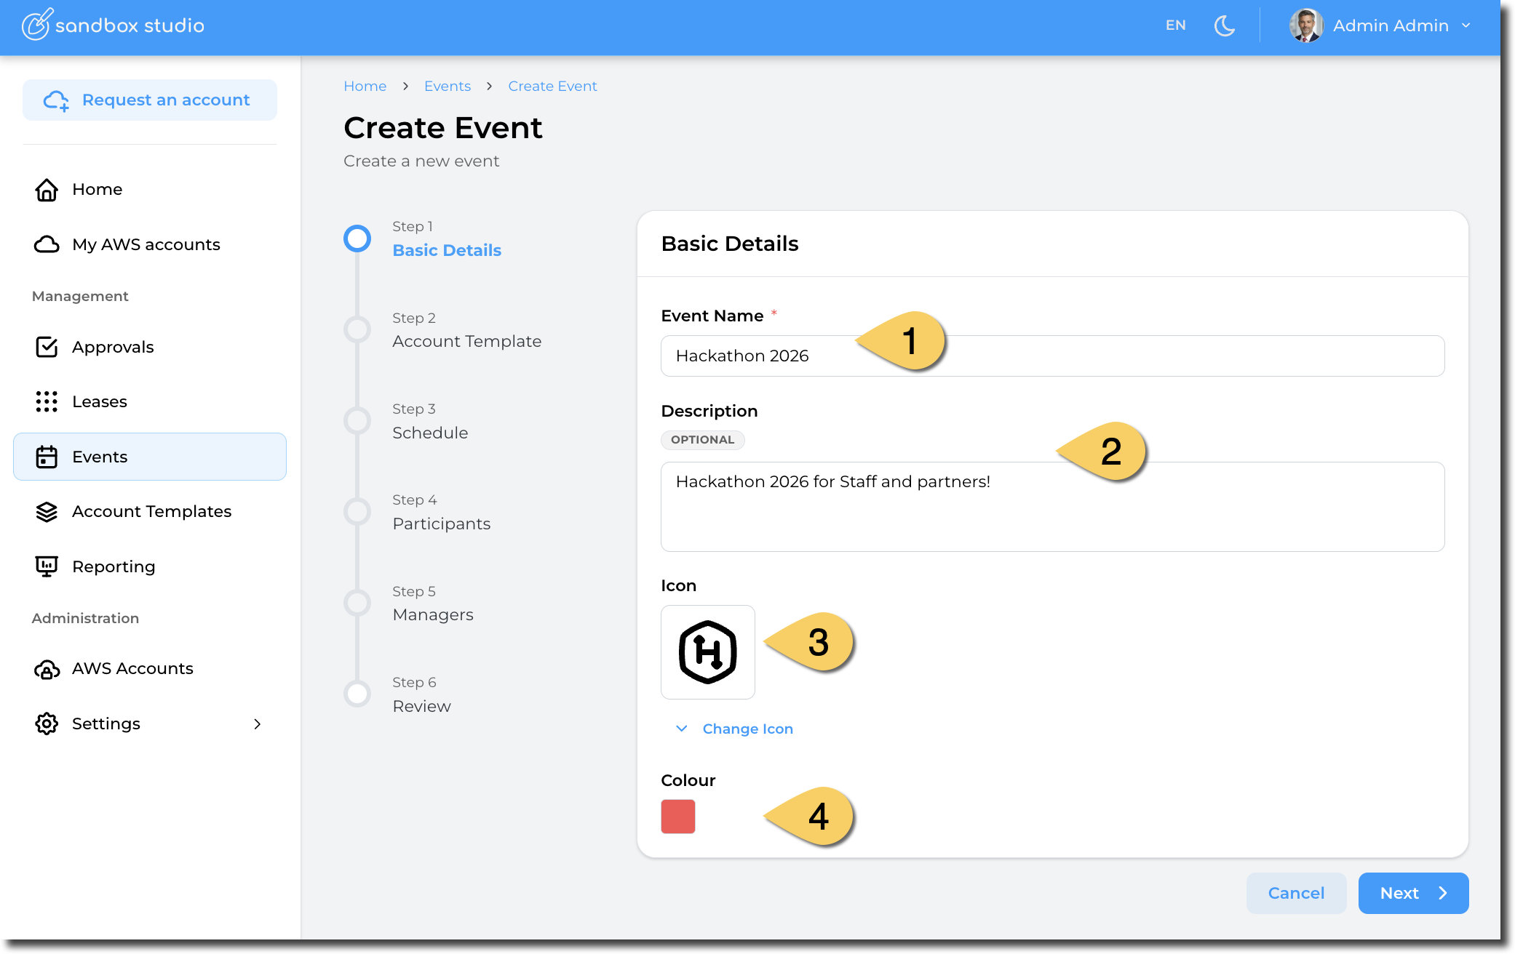The width and height of the screenshot is (1515, 954).
Task: Open Home from sidebar house icon
Action: click(x=47, y=190)
